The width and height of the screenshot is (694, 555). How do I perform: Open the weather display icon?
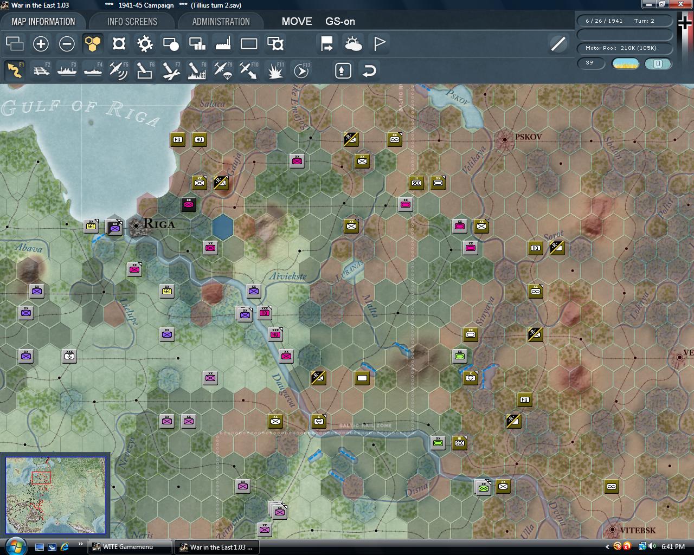coord(353,44)
